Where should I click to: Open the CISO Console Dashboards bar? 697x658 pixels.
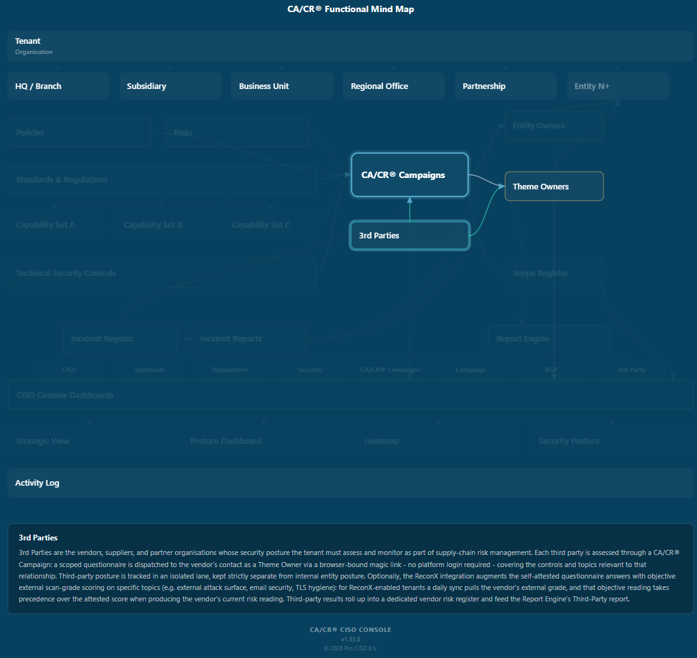point(350,395)
